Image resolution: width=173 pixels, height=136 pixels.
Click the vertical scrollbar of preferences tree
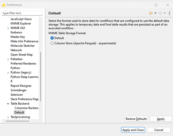(x=41, y=77)
